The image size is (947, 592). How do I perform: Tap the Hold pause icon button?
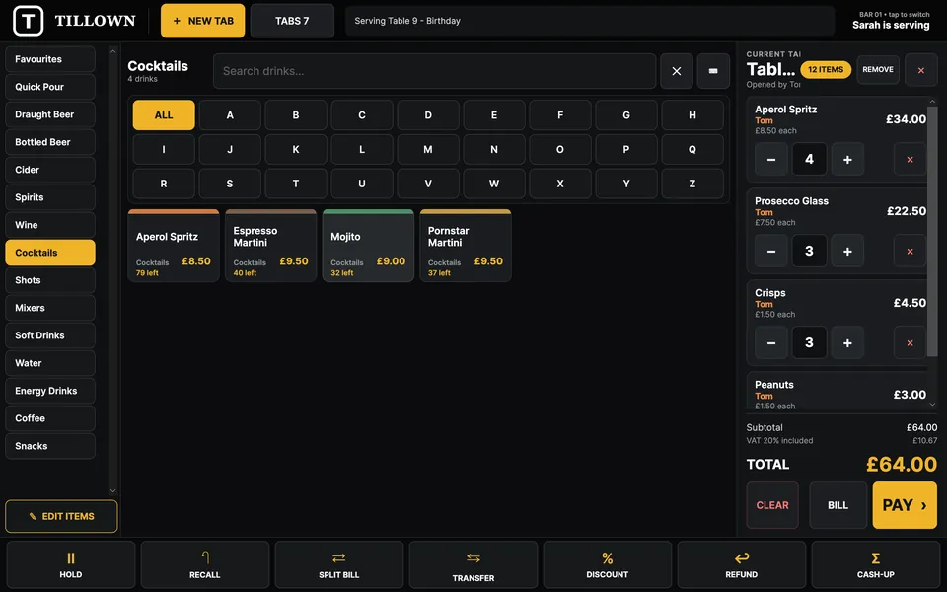coord(71,564)
